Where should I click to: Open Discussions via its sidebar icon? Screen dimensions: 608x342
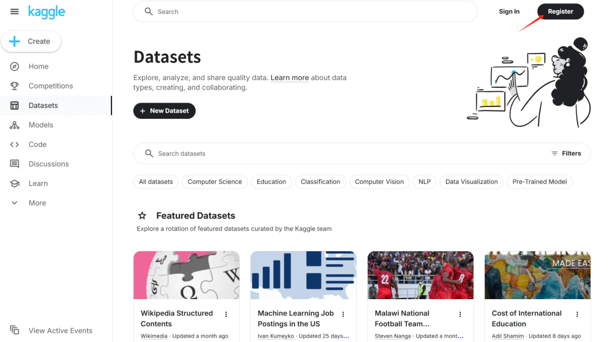[14, 163]
